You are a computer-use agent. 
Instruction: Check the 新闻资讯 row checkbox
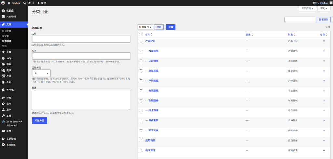click(141, 150)
